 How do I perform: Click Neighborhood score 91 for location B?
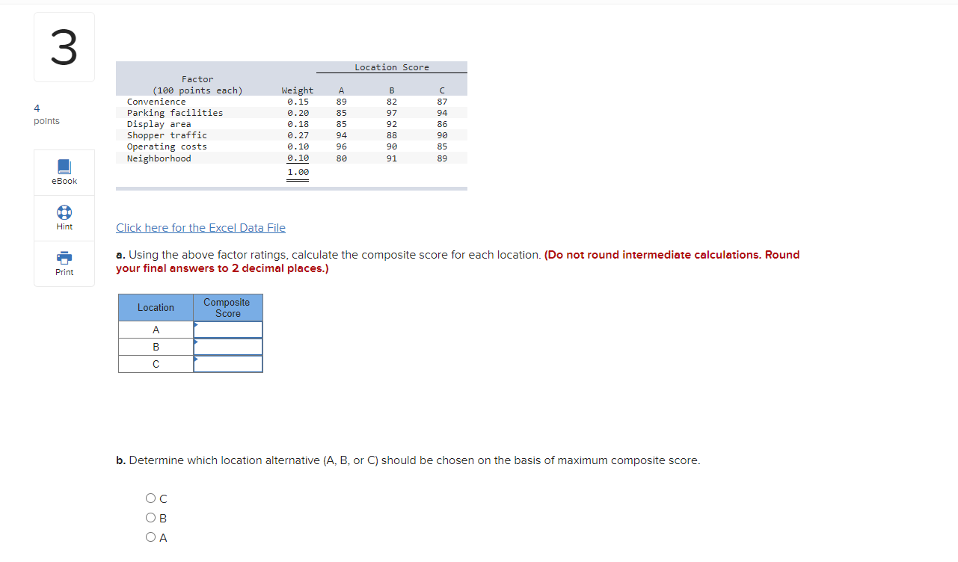pyautogui.click(x=392, y=158)
